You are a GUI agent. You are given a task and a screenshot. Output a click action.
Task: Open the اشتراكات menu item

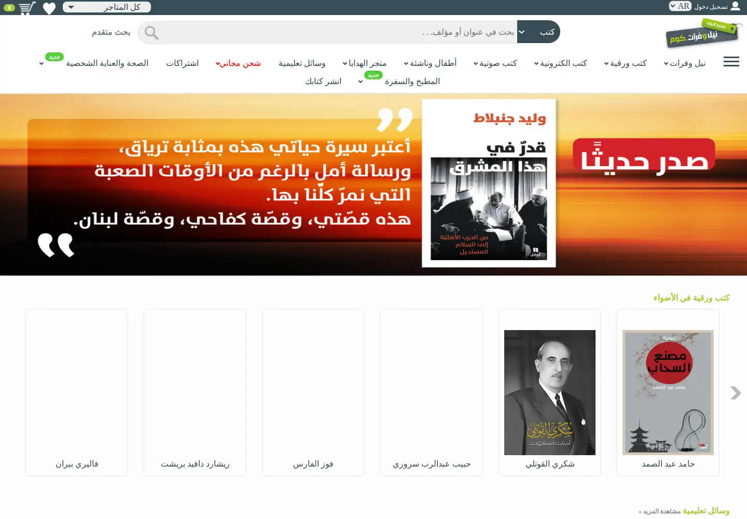[x=182, y=63]
